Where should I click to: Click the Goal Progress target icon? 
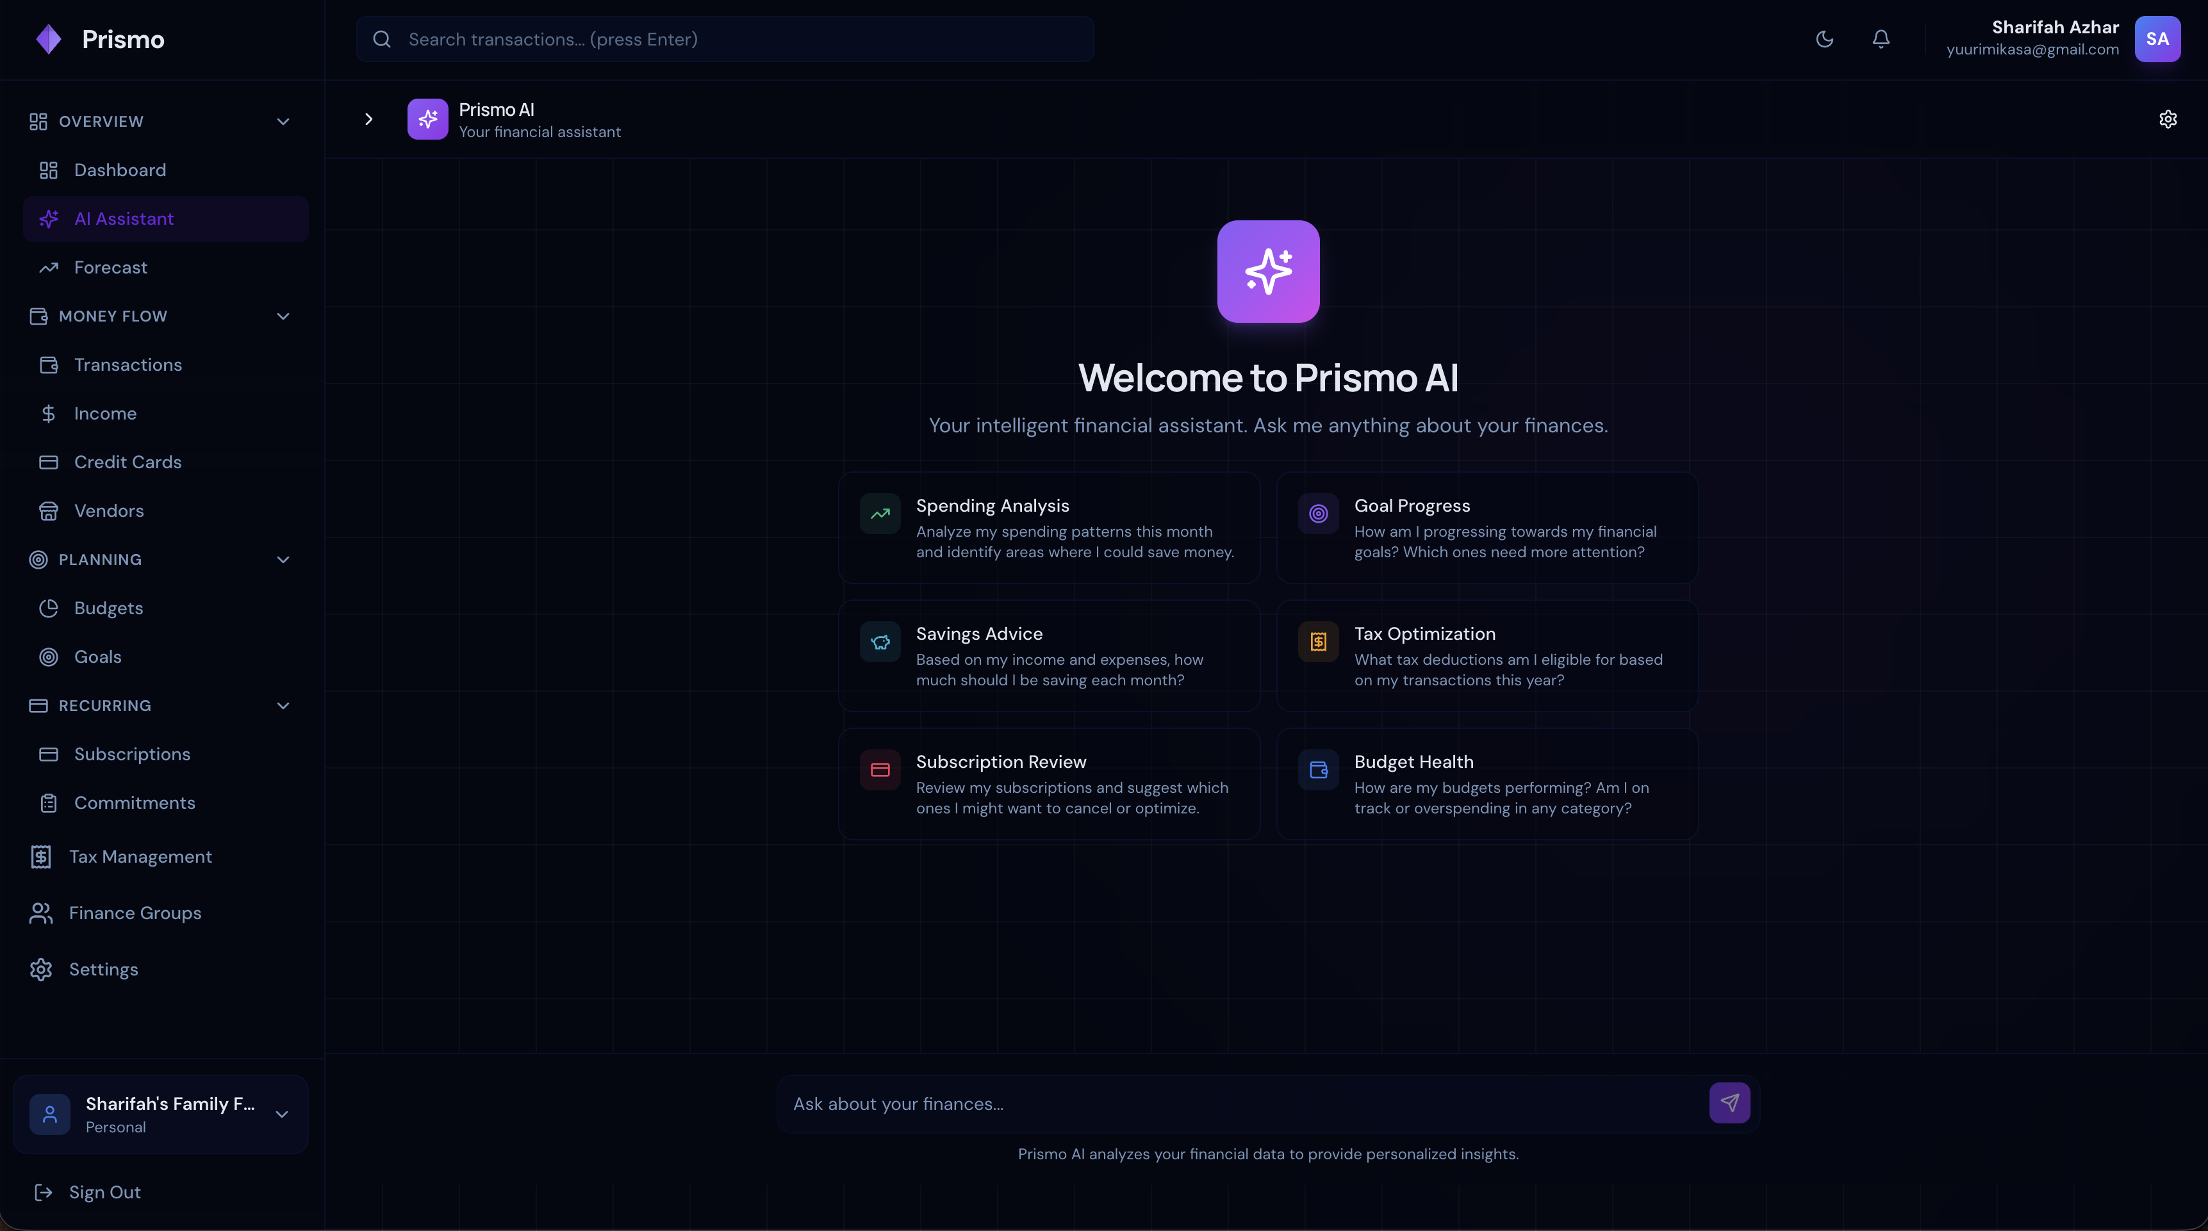(x=1318, y=514)
